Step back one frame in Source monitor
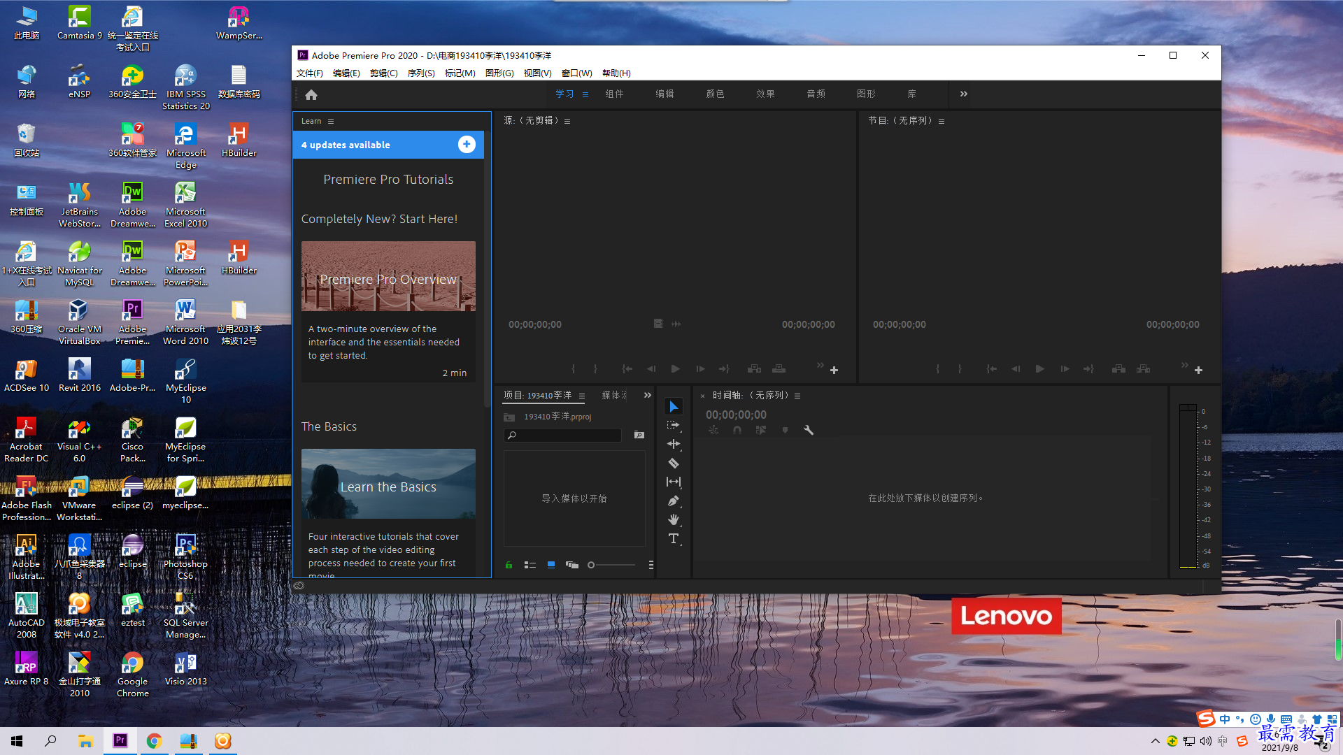This screenshot has height=755, width=1343. 651,368
